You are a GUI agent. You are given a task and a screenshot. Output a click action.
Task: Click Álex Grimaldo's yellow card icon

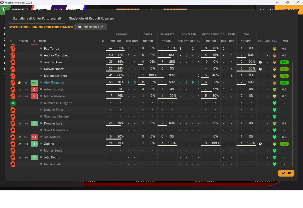[x=20, y=83]
